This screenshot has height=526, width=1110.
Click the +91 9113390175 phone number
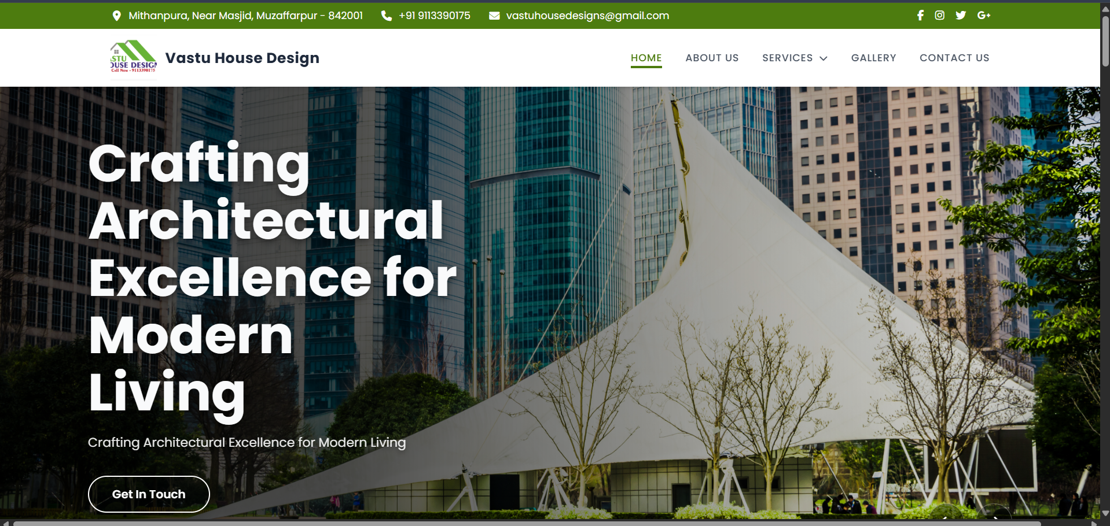[x=435, y=16]
